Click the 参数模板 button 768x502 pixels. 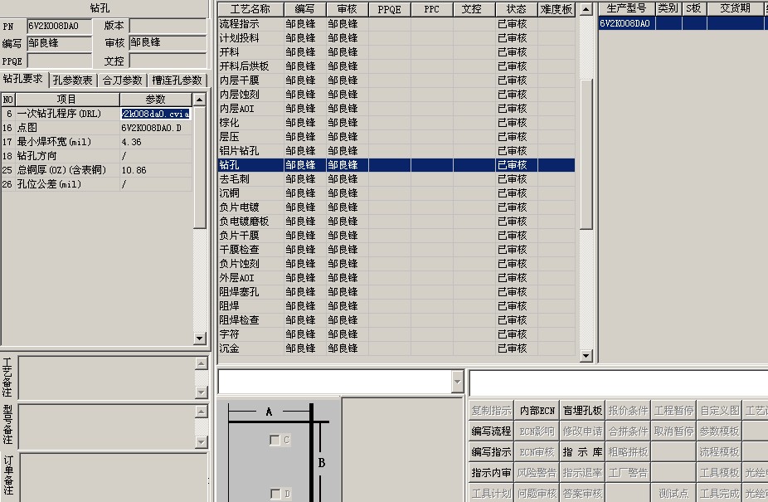[719, 431]
